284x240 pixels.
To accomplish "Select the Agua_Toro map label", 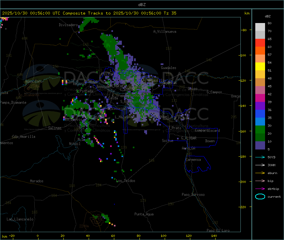I will point(34,81).
